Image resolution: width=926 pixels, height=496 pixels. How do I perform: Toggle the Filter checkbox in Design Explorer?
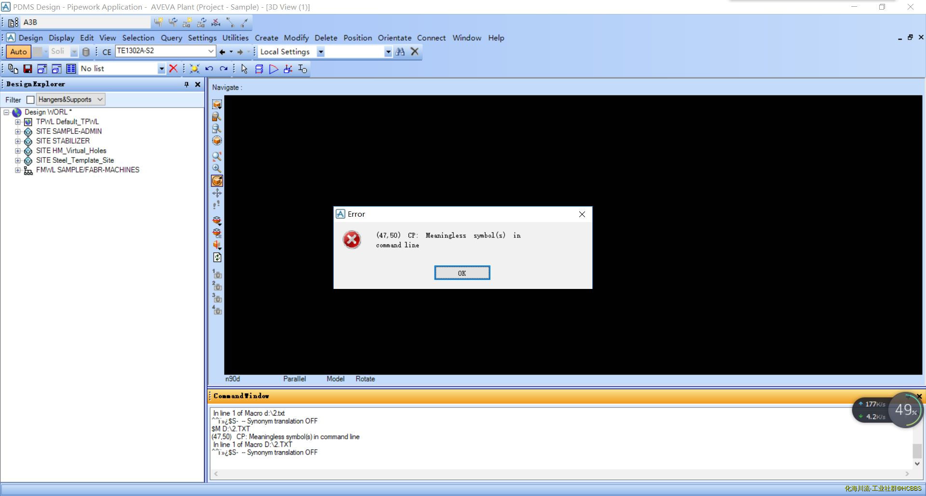(30, 100)
